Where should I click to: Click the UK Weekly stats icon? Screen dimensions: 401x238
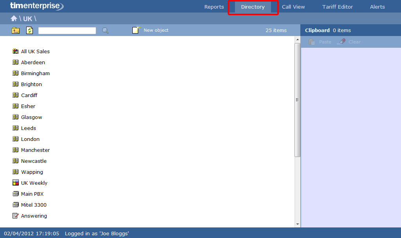point(15,183)
